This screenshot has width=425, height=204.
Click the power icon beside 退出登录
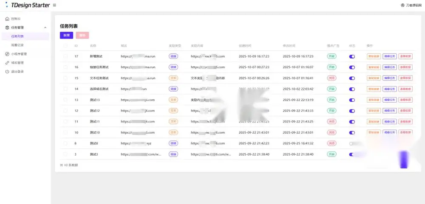click(7, 71)
